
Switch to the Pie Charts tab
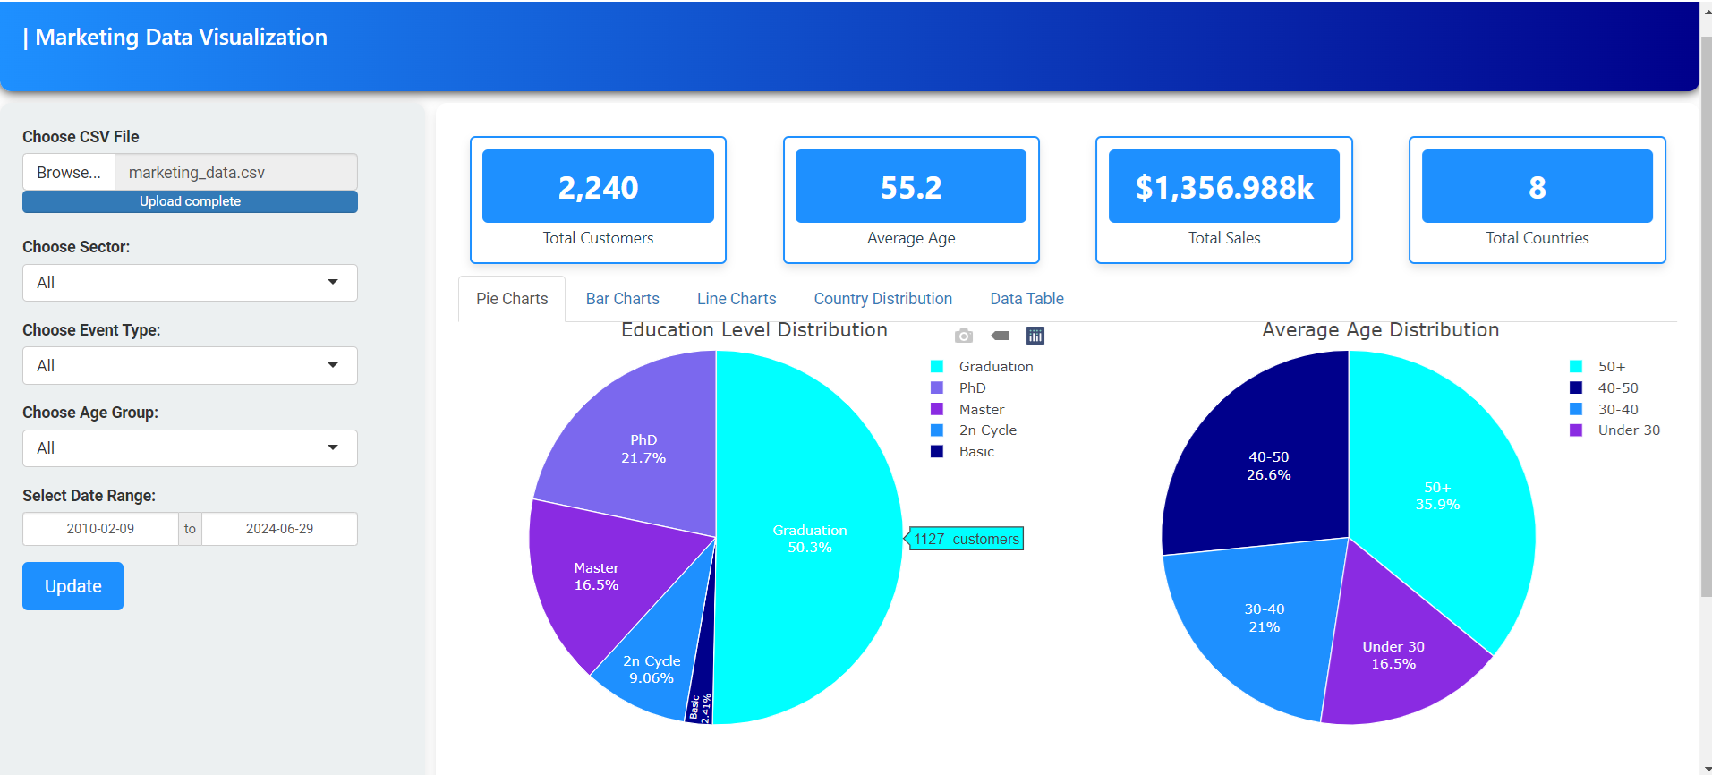512,299
